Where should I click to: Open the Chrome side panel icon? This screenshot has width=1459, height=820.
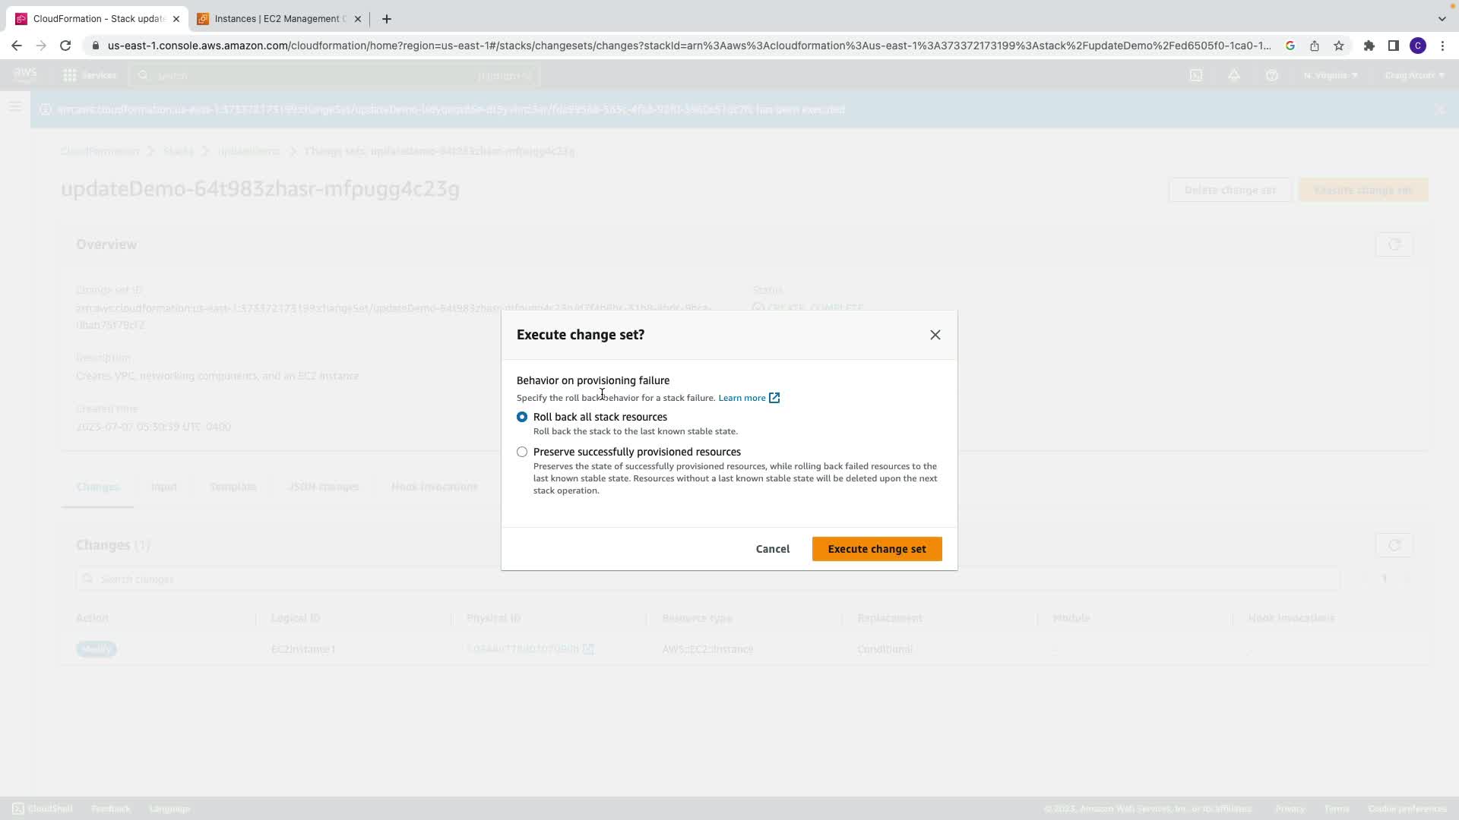[1393, 46]
